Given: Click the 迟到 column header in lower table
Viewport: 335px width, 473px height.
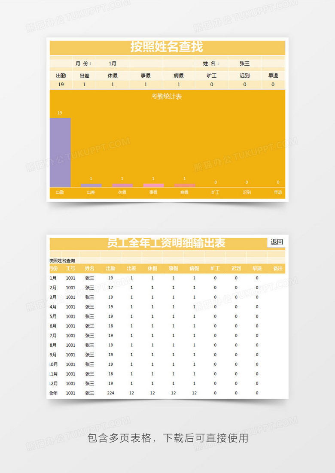Looking at the screenshot, I should (236, 269).
